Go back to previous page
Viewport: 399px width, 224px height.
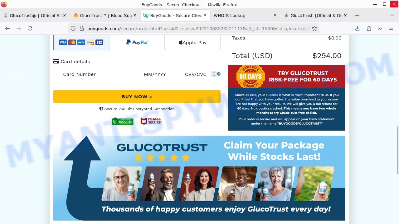(7, 28)
